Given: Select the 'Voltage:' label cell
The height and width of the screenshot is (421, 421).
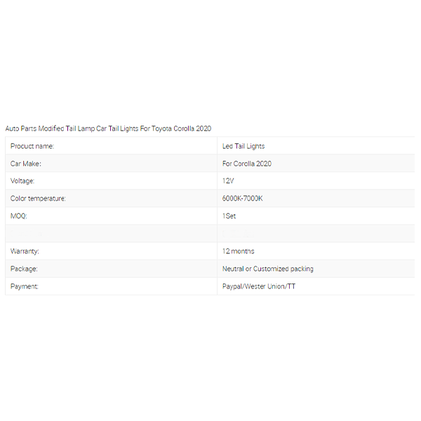Looking at the screenshot, I should pyautogui.click(x=22, y=181).
